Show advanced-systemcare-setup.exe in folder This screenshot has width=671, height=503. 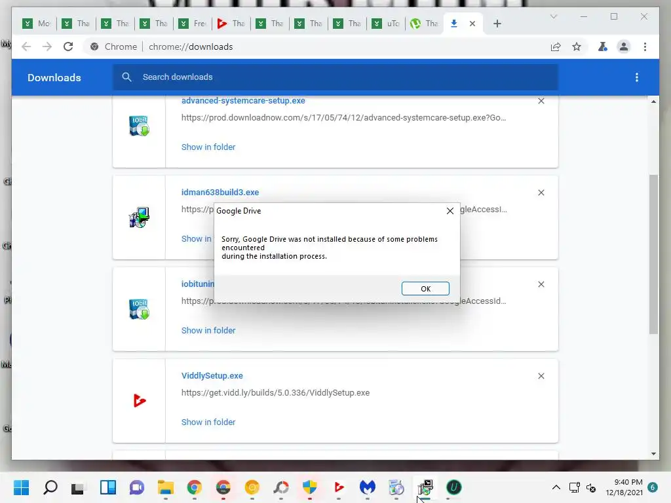208,147
